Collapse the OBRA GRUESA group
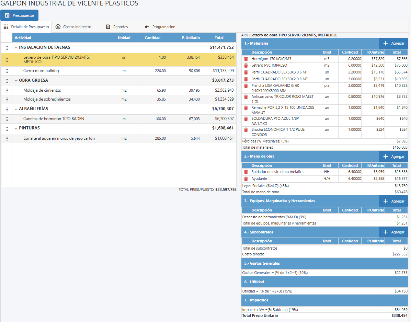Screen dimensions: 411x322 coord(16,81)
